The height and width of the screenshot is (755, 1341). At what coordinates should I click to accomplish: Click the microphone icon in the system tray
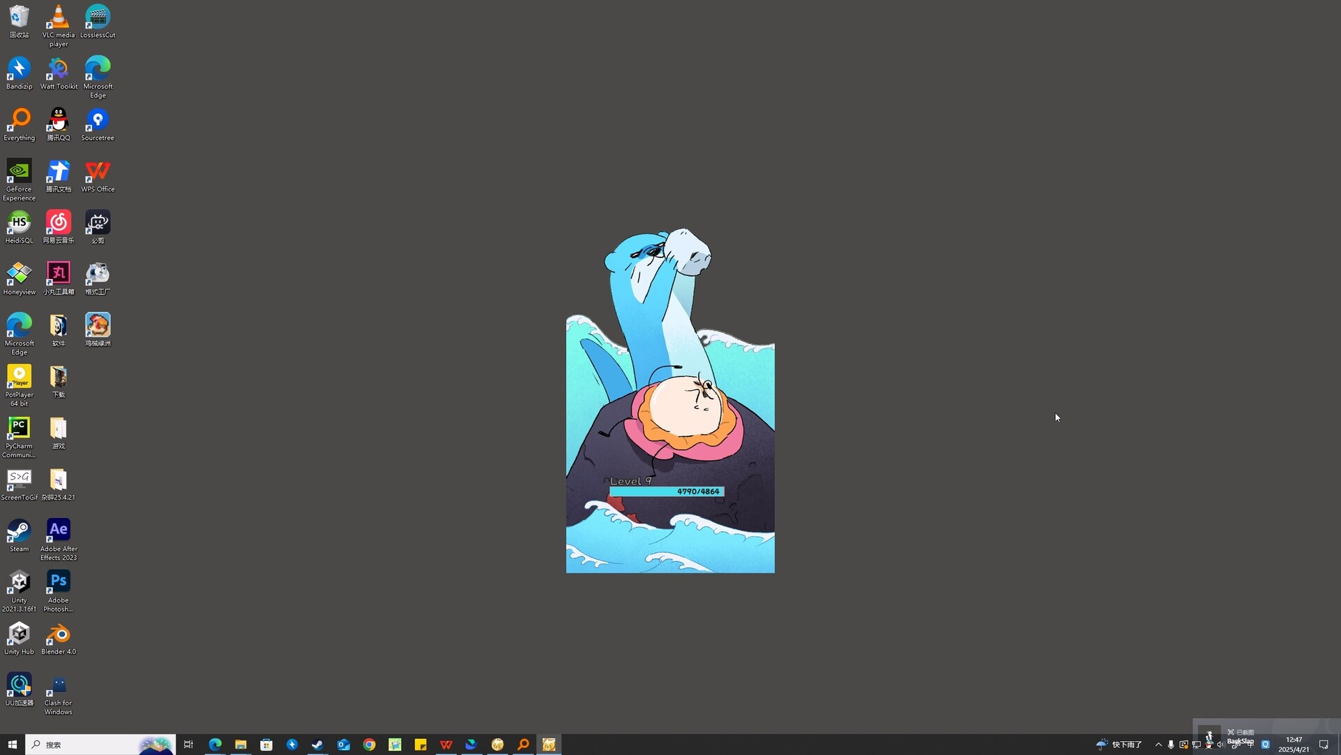click(x=1171, y=745)
